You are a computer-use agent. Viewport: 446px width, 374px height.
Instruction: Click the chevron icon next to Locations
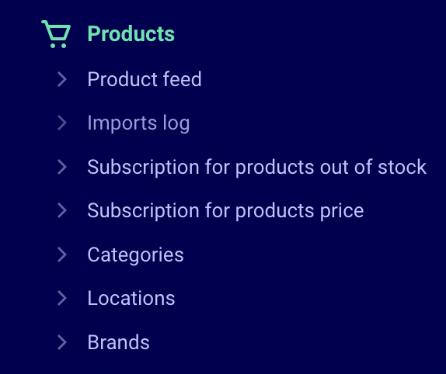(62, 298)
